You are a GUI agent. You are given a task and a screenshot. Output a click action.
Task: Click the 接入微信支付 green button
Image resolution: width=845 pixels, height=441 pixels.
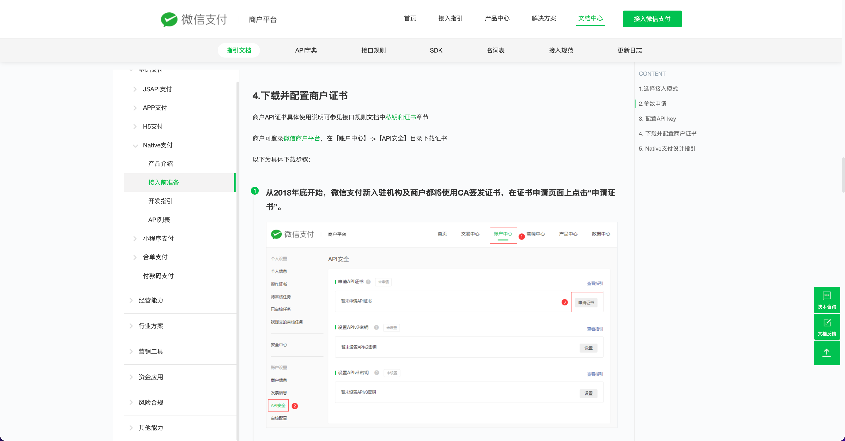click(652, 19)
